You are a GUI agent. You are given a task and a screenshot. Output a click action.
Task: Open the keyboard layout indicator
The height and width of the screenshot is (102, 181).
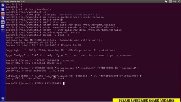pyautogui.click(x=170, y=1)
